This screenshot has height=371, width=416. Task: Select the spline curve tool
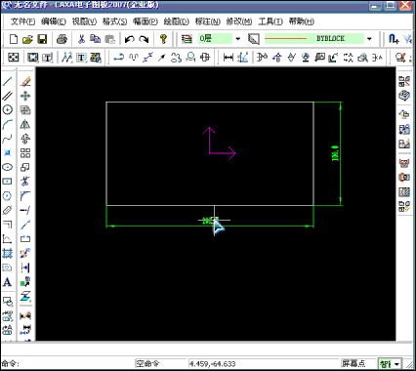[x=8, y=139]
